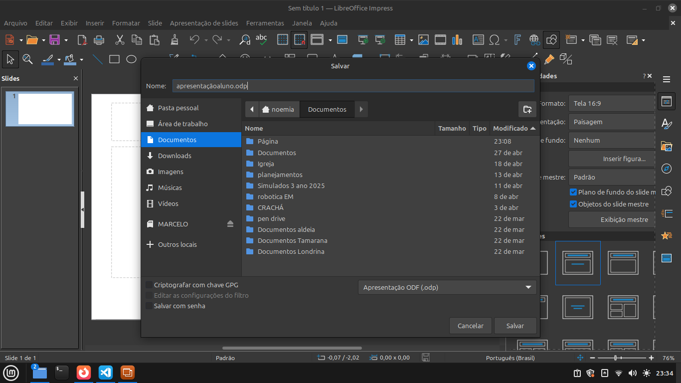The image size is (681, 383).
Task: Open sidebar Navigator compass icon
Action: (x=667, y=169)
